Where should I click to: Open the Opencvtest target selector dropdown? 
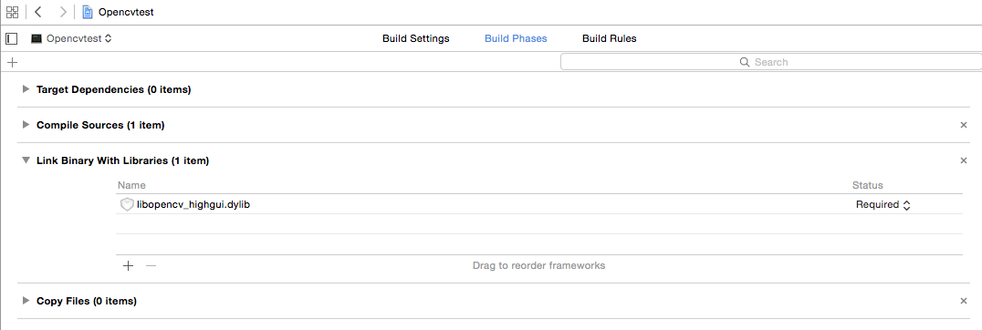[71, 38]
